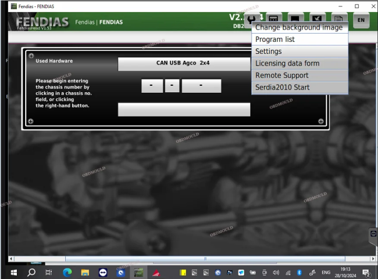Select Change background image menu entry

(299, 27)
